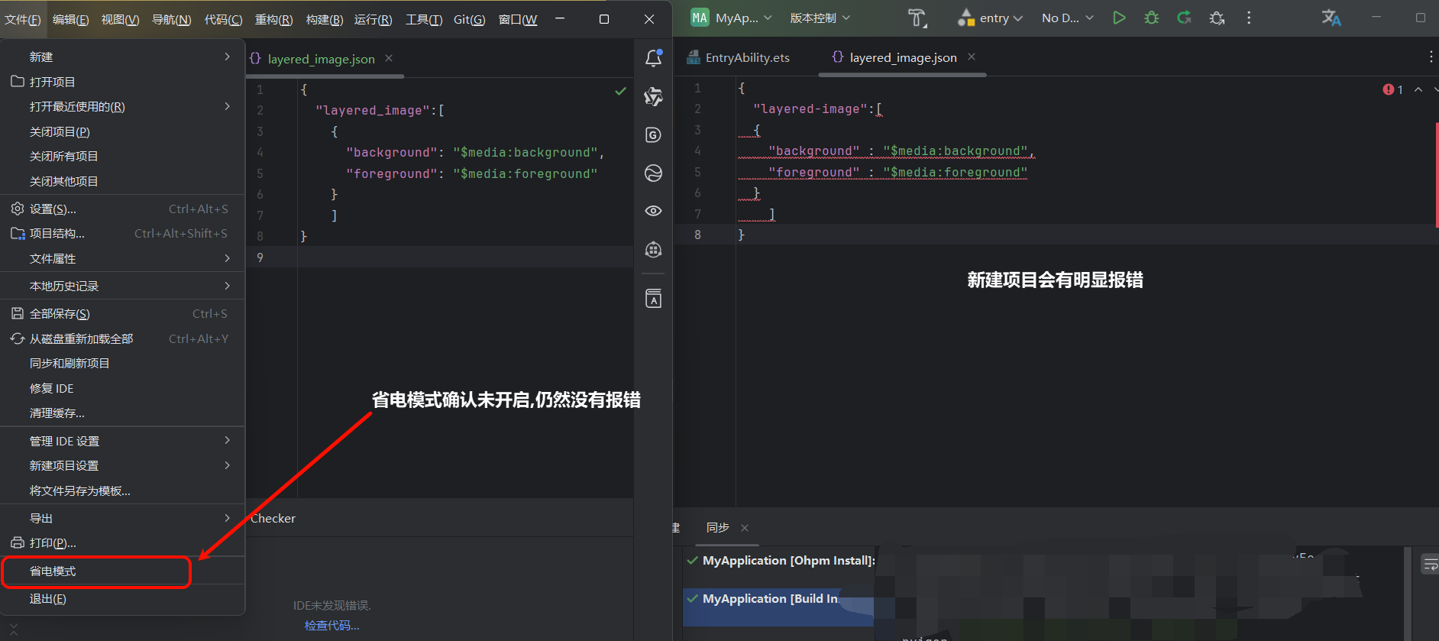The image size is (1439, 641).
Task: Open the 版本控制 dropdown
Action: tap(820, 18)
